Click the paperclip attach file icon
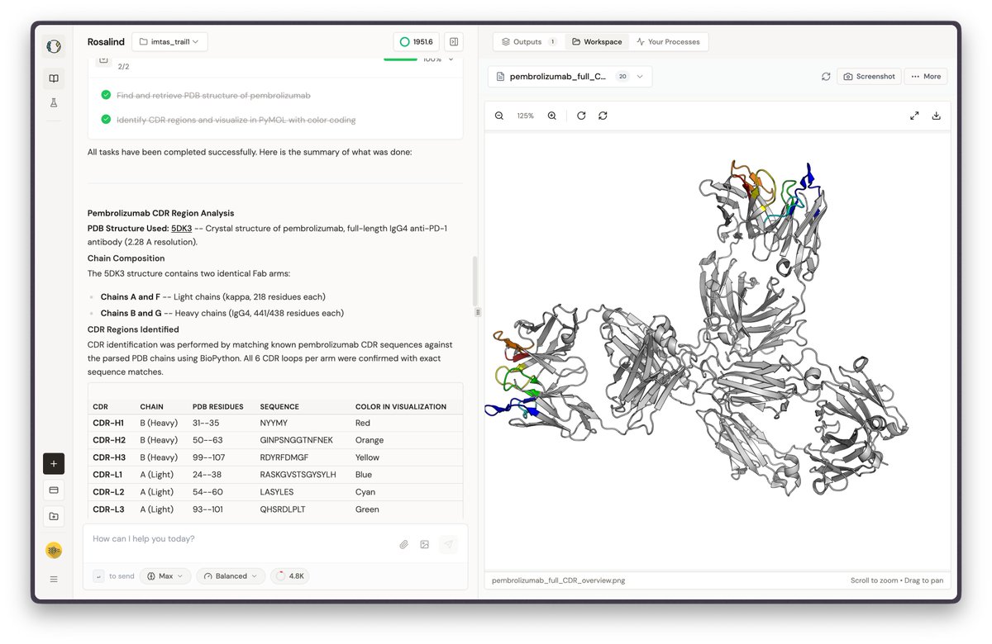 pyautogui.click(x=404, y=544)
